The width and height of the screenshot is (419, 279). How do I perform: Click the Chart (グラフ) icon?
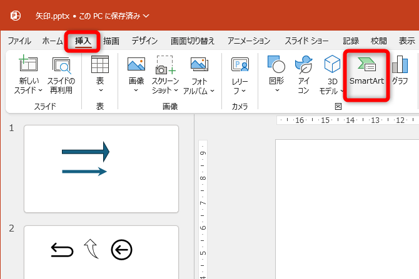click(400, 64)
